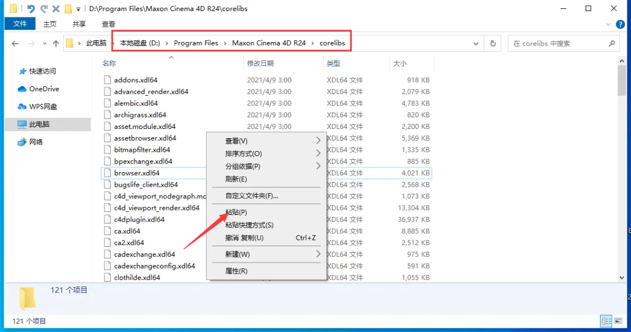Screen dimensions: 631x332
Task: Click the bpexchange.xdl64 file icon
Action: point(107,161)
